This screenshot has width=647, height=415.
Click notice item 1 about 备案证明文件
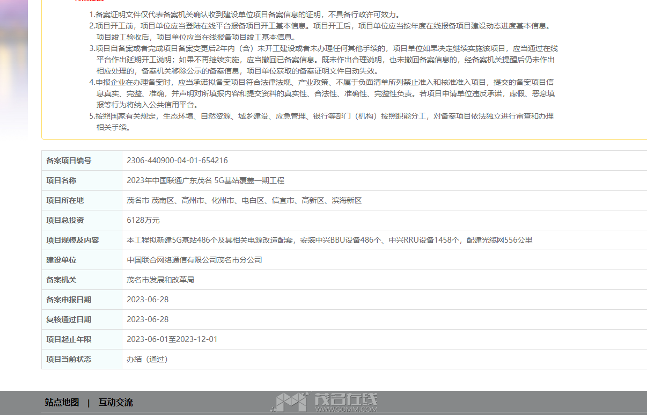click(x=244, y=14)
